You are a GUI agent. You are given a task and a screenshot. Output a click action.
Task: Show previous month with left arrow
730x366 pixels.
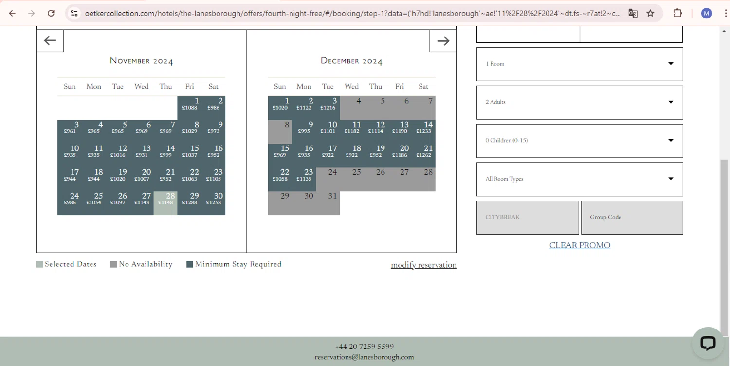coord(50,40)
